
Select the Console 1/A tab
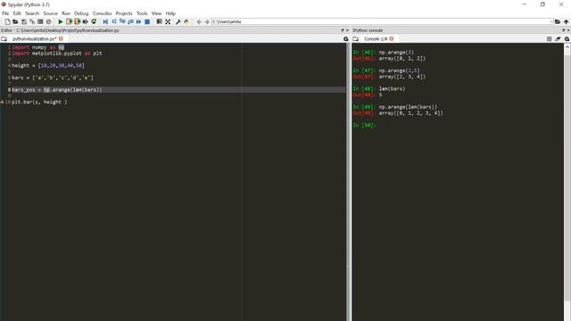click(376, 38)
